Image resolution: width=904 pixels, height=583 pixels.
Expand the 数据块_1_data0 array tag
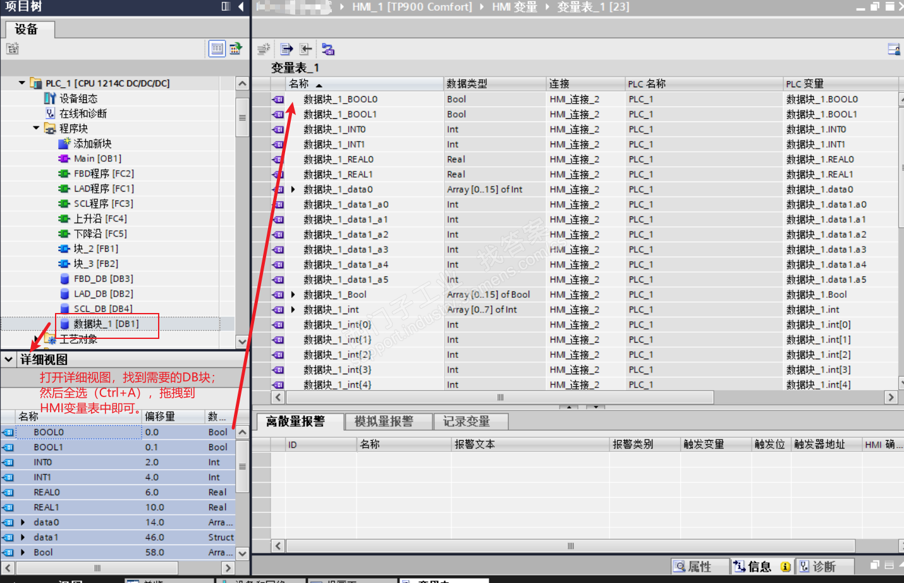[293, 190]
